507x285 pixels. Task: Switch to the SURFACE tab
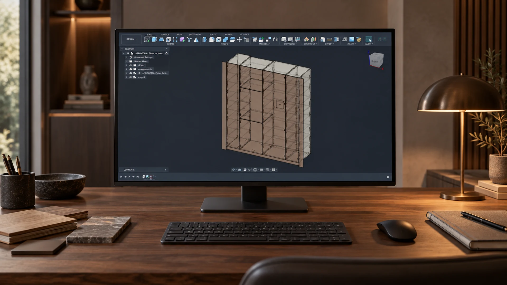pos(165,35)
